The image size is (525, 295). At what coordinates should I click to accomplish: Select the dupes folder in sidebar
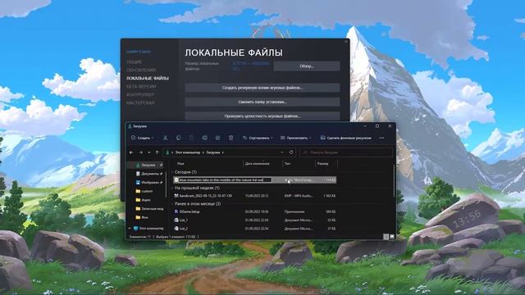pos(146,200)
